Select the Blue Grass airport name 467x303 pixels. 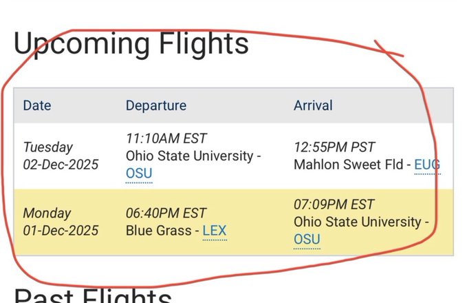(x=159, y=231)
